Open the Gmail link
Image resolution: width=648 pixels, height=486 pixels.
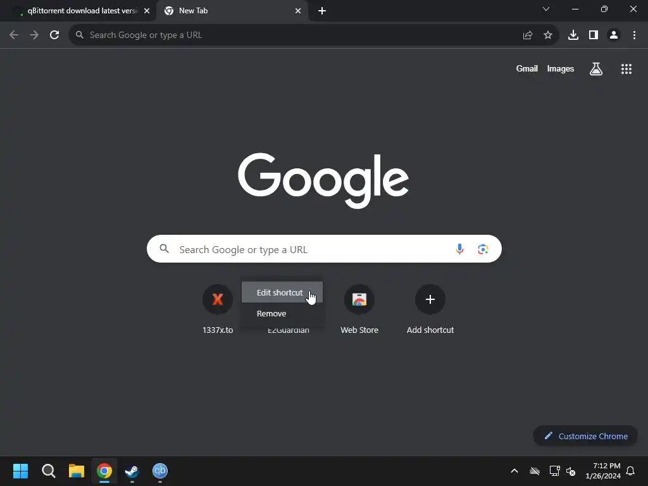point(526,68)
